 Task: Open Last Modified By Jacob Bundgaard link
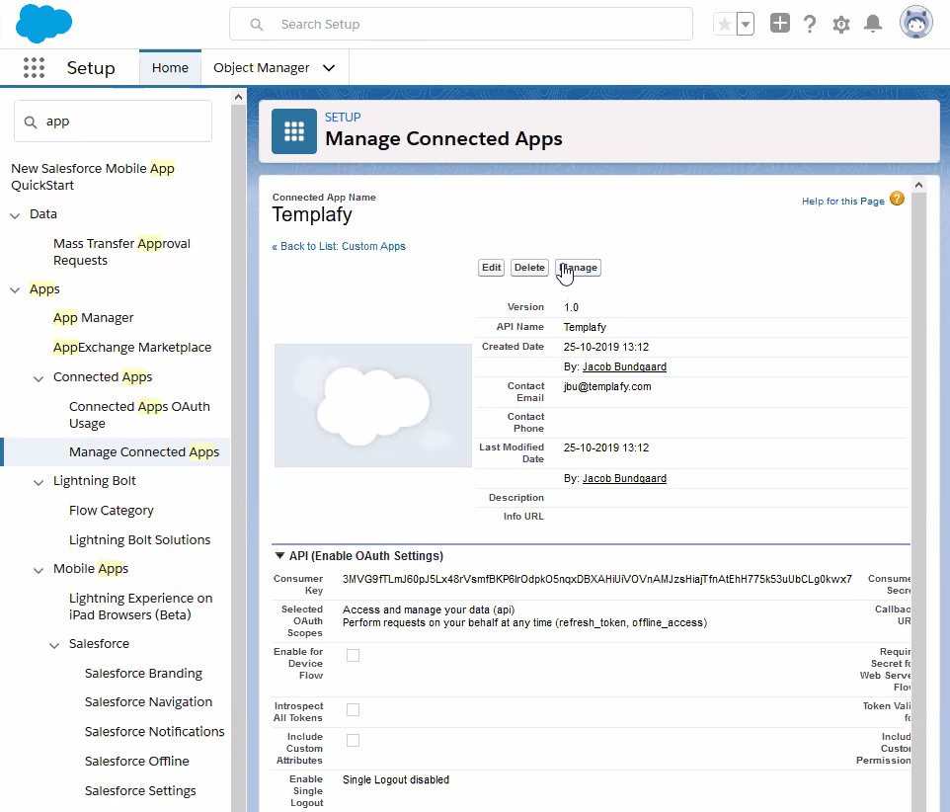[x=624, y=478]
